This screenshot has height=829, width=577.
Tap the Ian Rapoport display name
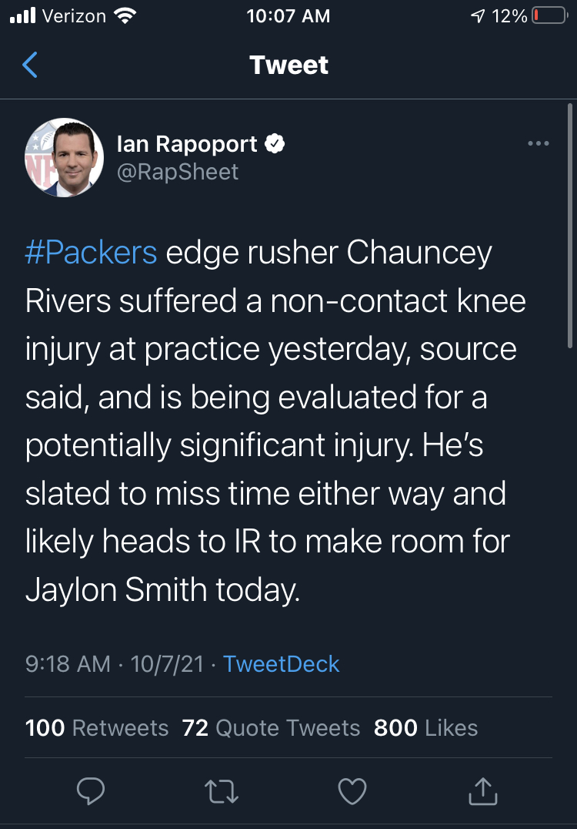click(187, 144)
